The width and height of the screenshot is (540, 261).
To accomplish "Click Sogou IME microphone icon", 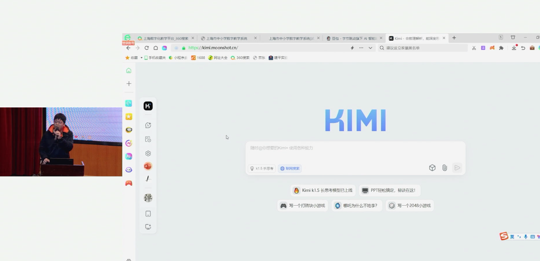I will [526, 237].
